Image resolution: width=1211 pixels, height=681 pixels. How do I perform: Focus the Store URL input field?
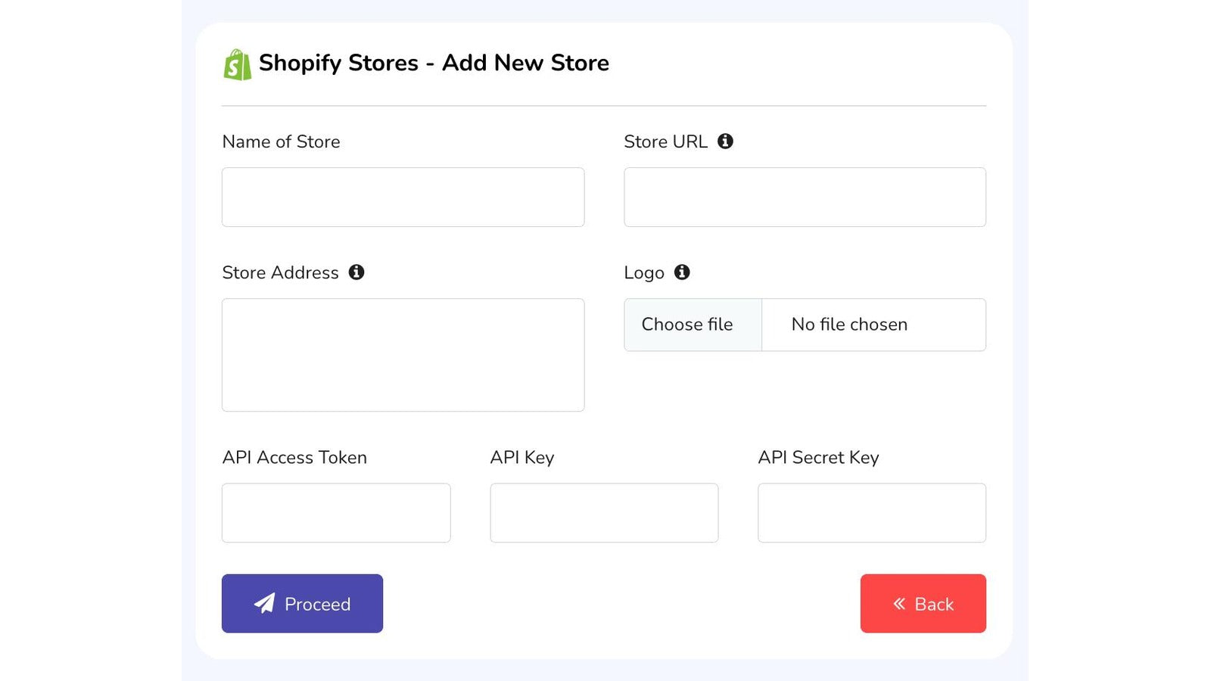click(x=805, y=197)
